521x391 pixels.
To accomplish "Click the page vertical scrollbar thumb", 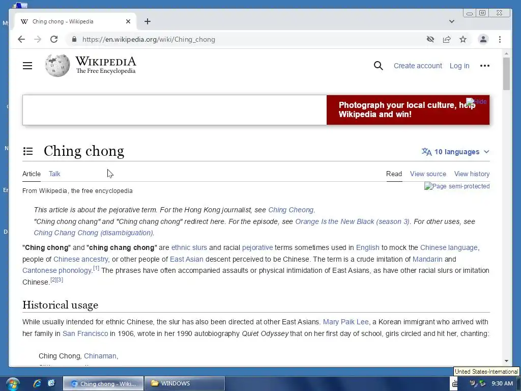I will (506, 74).
